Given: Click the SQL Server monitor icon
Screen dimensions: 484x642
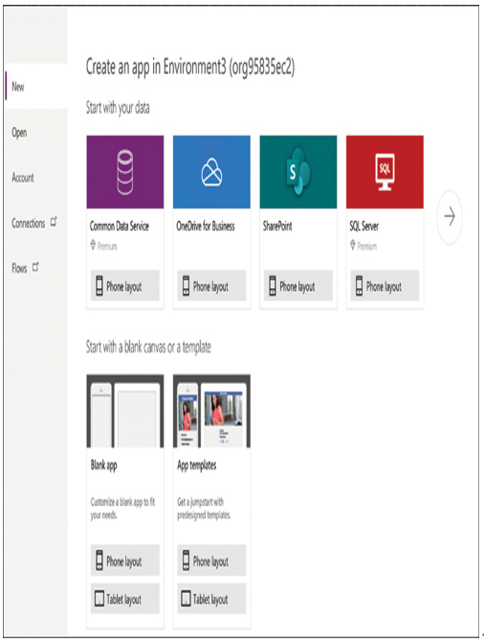Looking at the screenshot, I should 385,172.
